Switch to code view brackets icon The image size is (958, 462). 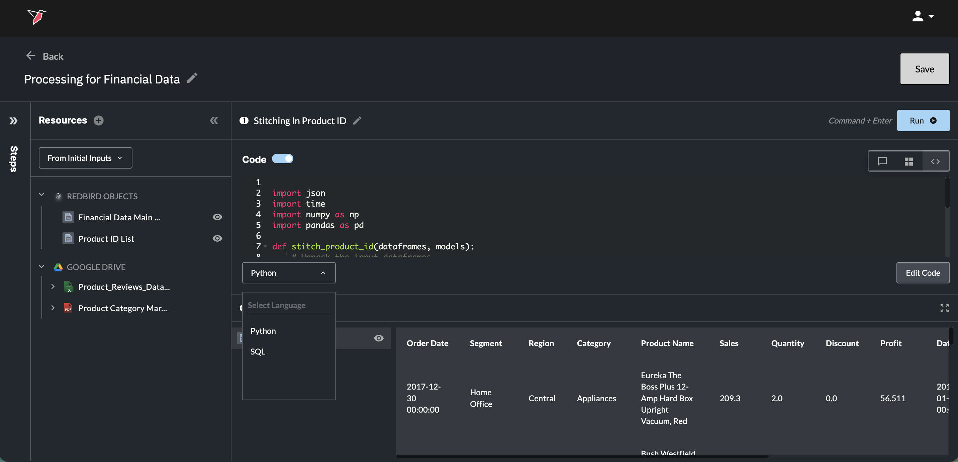[x=935, y=161]
